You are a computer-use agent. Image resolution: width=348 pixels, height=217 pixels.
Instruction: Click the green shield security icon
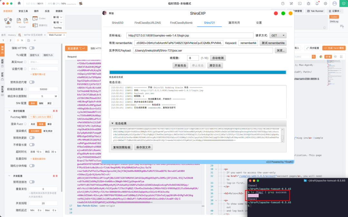(343, 4)
